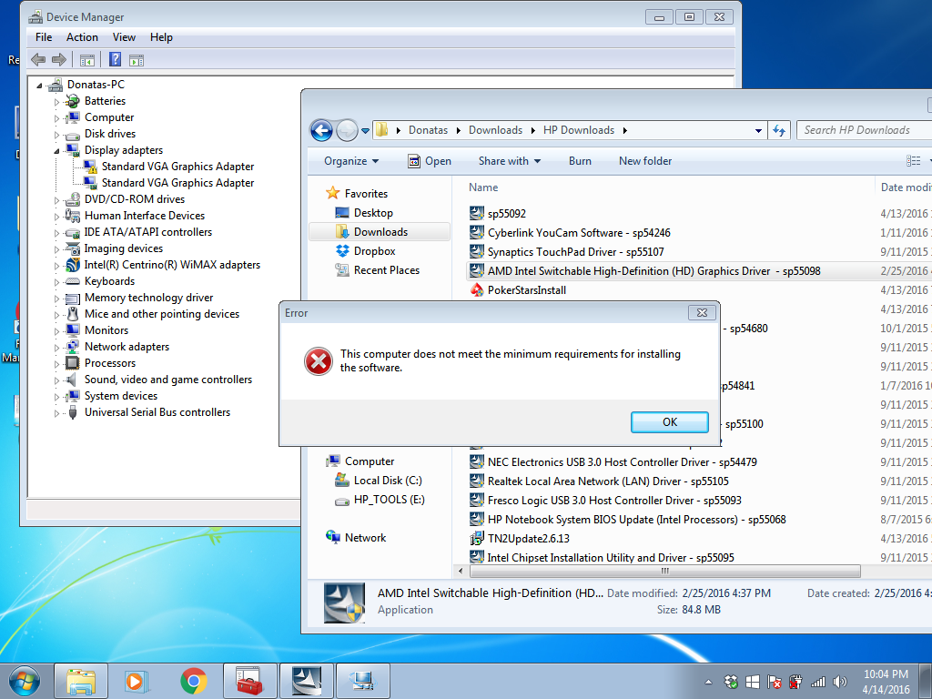
Task: Click the Explorer back navigation arrow
Action: tap(321, 130)
